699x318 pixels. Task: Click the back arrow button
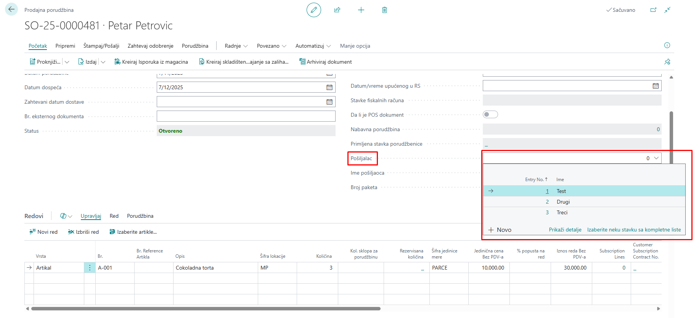[x=11, y=10]
